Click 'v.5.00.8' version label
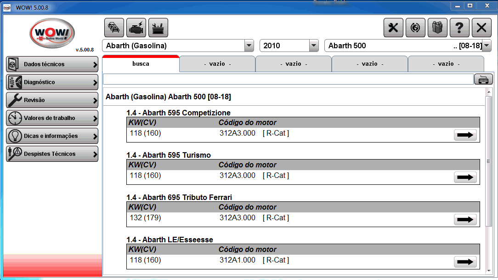This screenshot has width=498, height=280. coord(85,50)
